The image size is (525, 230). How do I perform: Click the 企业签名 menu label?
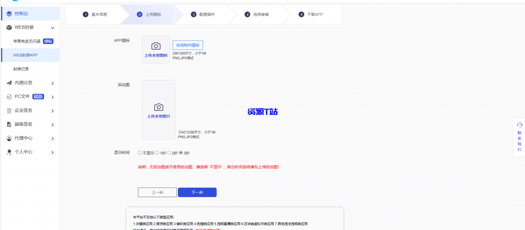click(24, 110)
